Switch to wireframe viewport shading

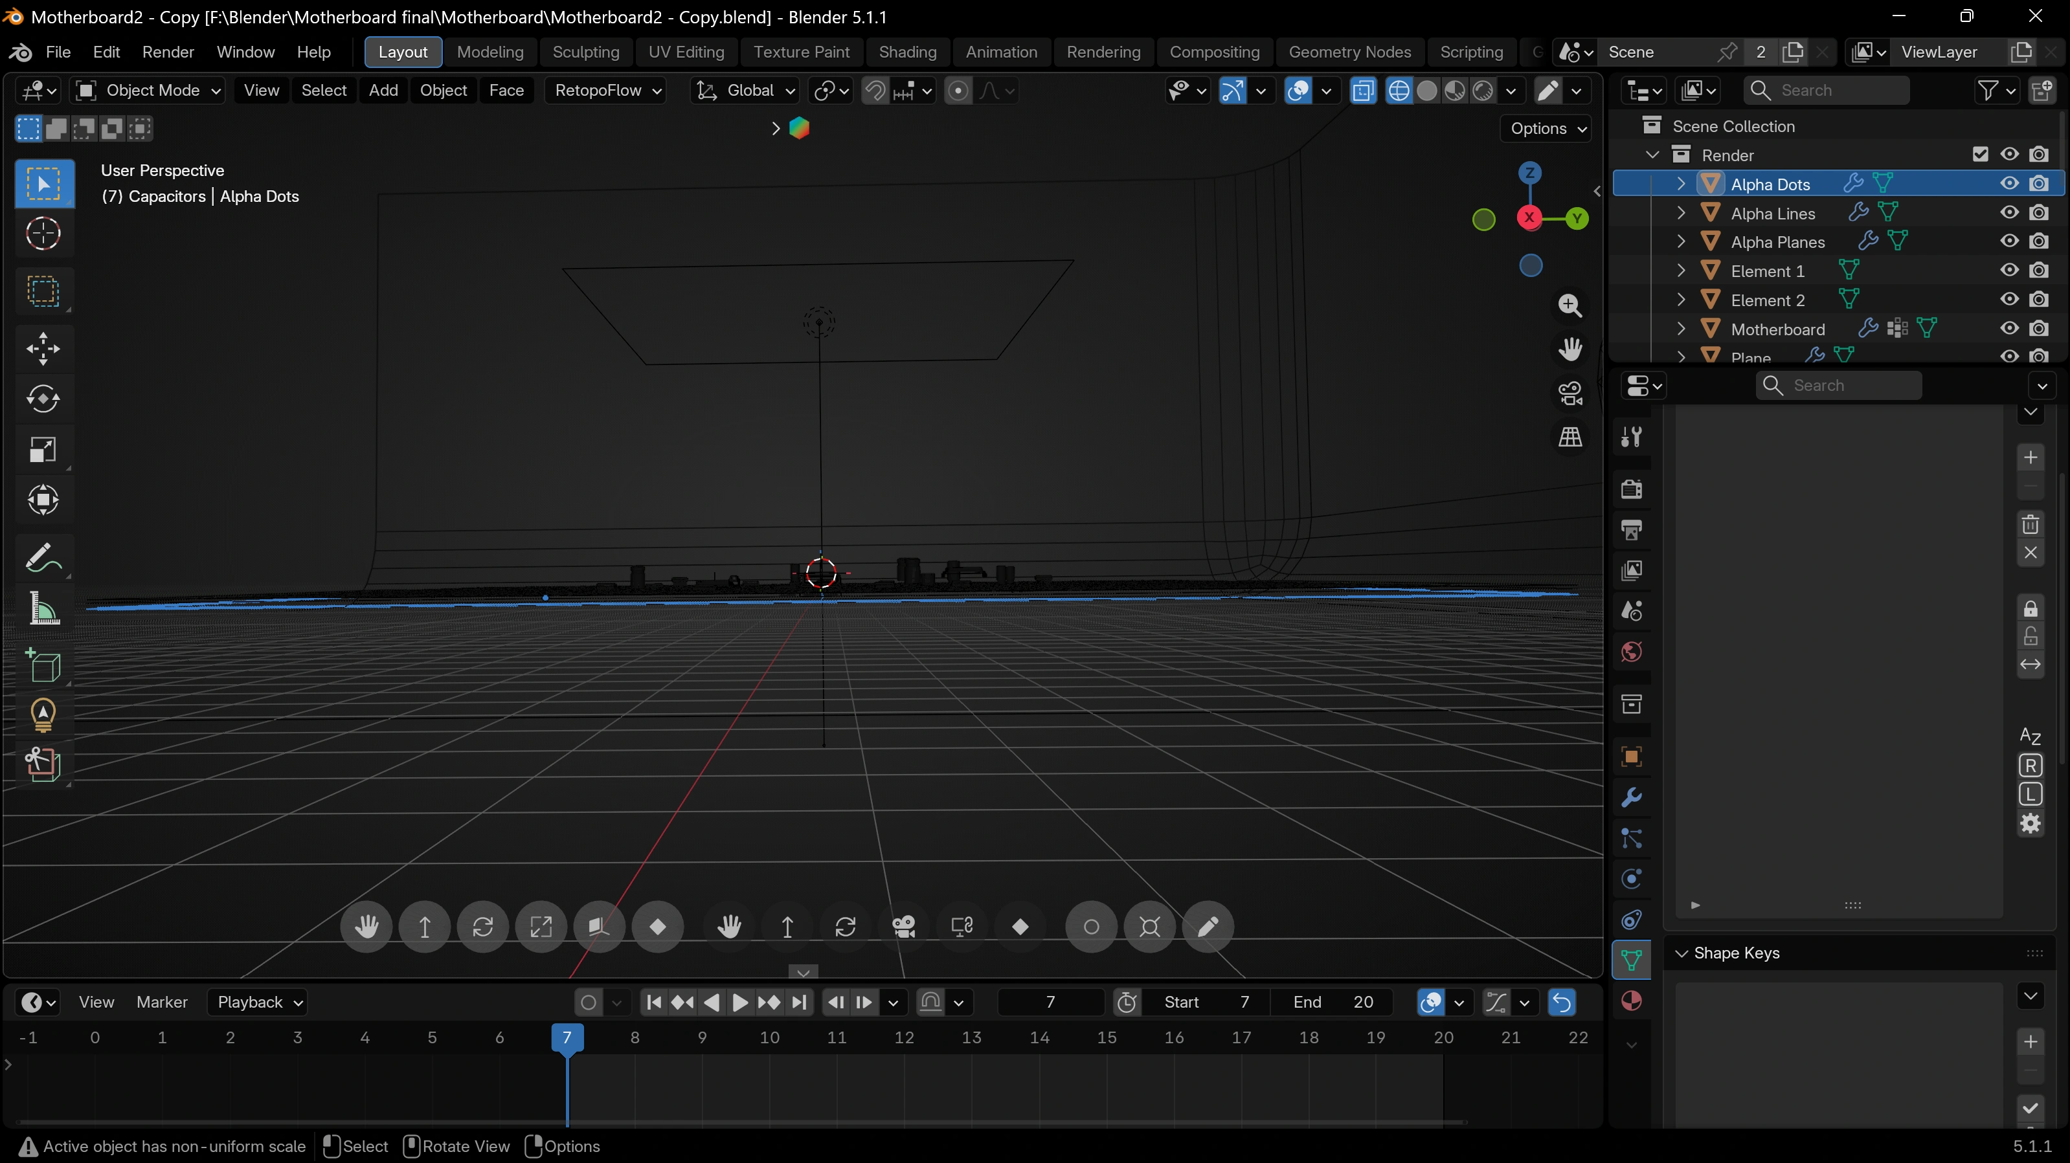(1398, 91)
